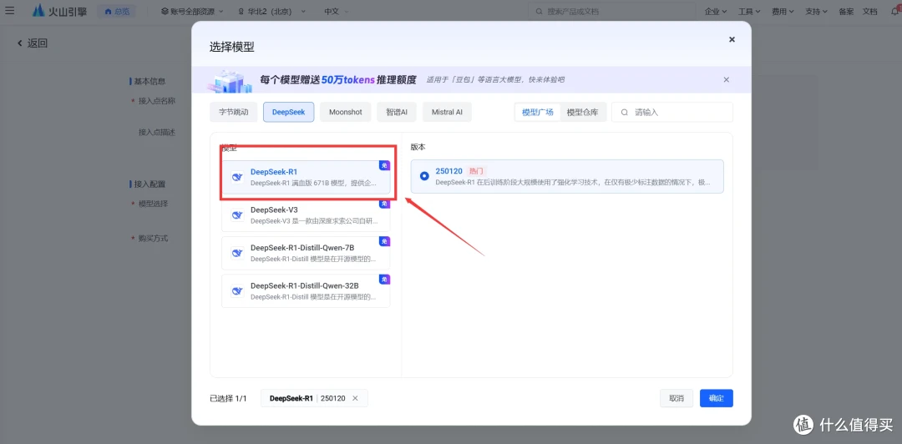Dismiss the 50万tokens promotion banner

click(727, 80)
